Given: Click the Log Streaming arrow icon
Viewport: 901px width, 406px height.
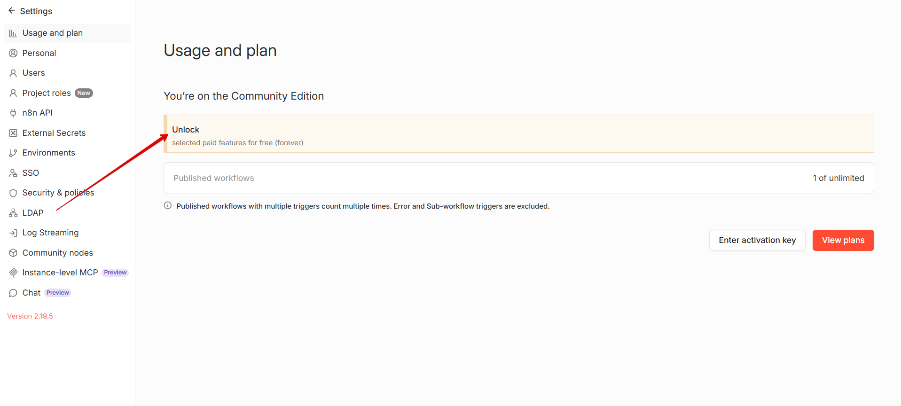Looking at the screenshot, I should (13, 233).
